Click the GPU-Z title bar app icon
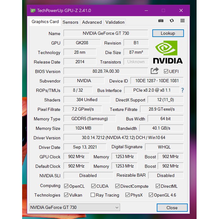 click(33, 10)
